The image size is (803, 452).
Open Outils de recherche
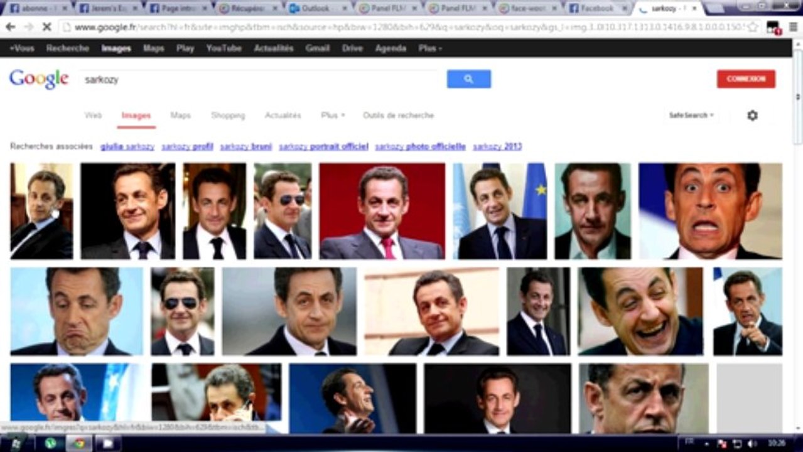tap(399, 116)
